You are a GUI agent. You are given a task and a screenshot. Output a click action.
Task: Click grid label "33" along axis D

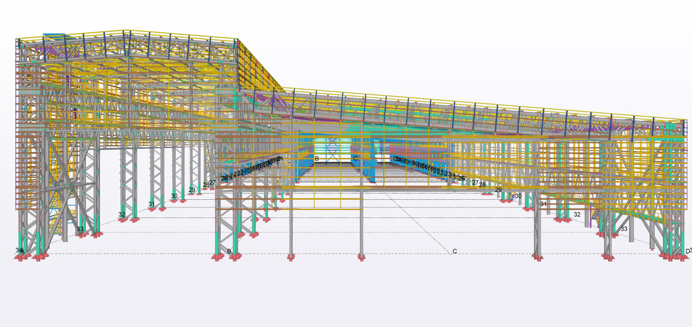624,229
